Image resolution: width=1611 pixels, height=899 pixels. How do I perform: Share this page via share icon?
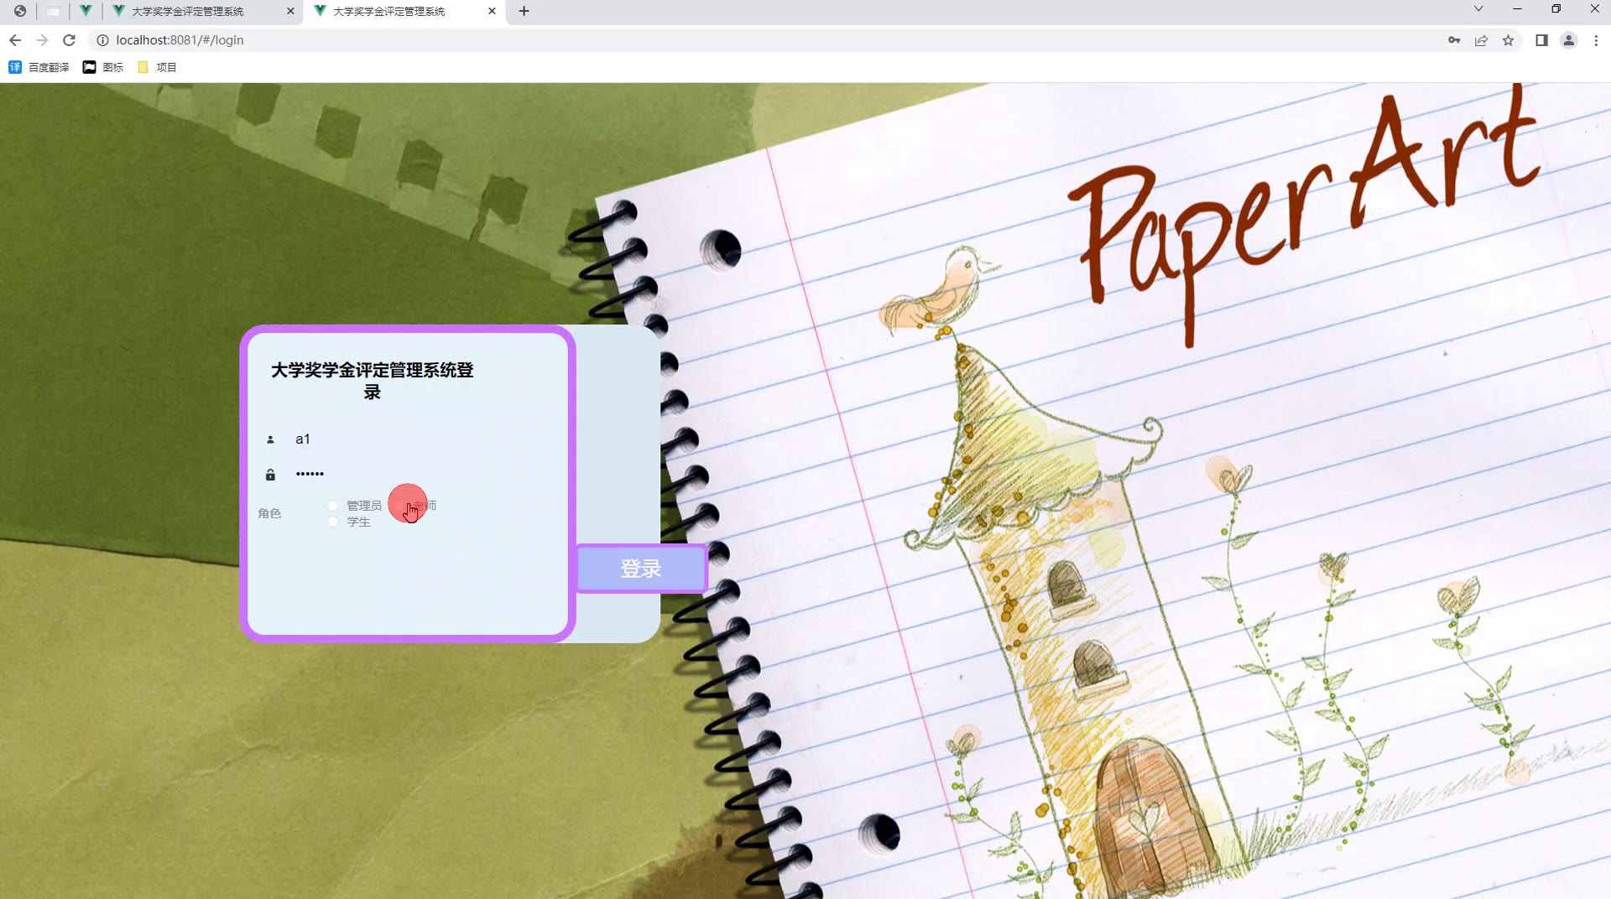click(x=1481, y=40)
